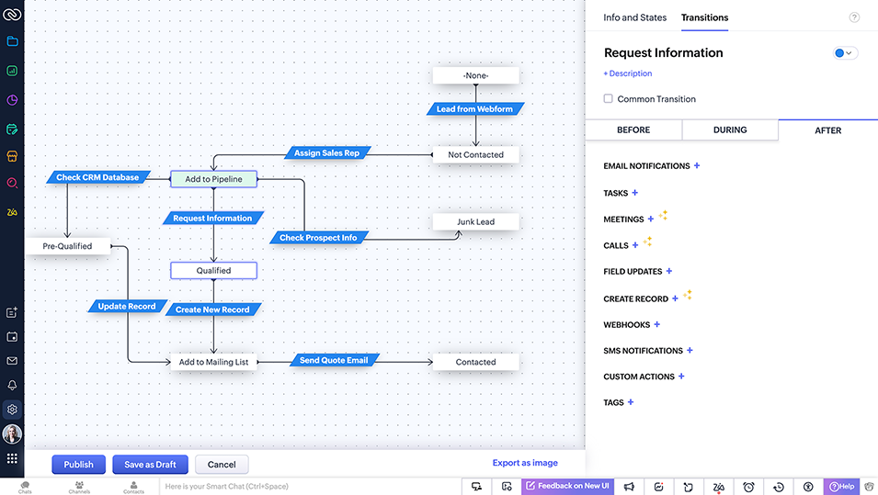Switch to Info and States tab
This screenshot has height=495, width=878.
(634, 17)
